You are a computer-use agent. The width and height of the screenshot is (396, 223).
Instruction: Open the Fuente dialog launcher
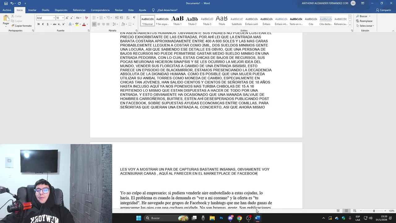pos(89,31)
